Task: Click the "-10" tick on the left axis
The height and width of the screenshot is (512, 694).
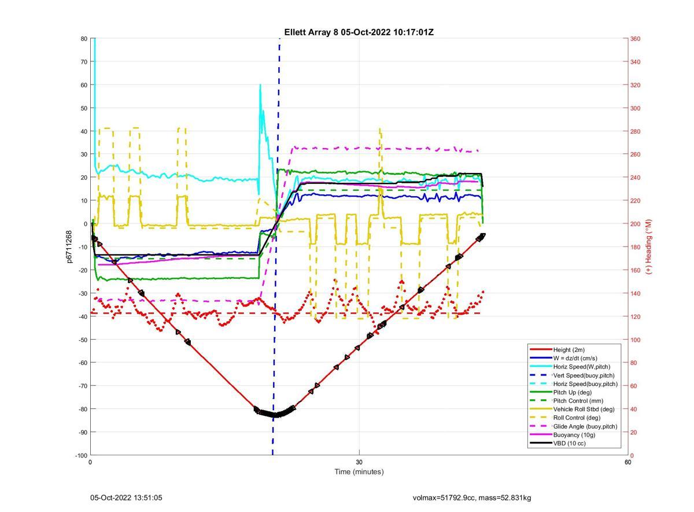Action: (83, 247)
